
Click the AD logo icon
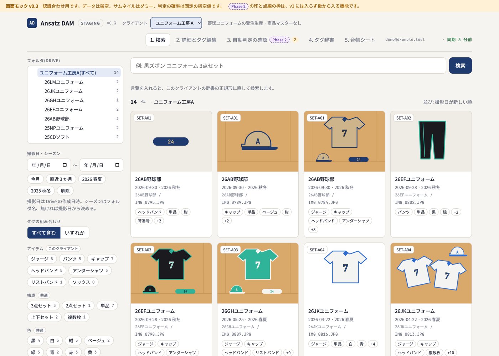pos(32,23)
